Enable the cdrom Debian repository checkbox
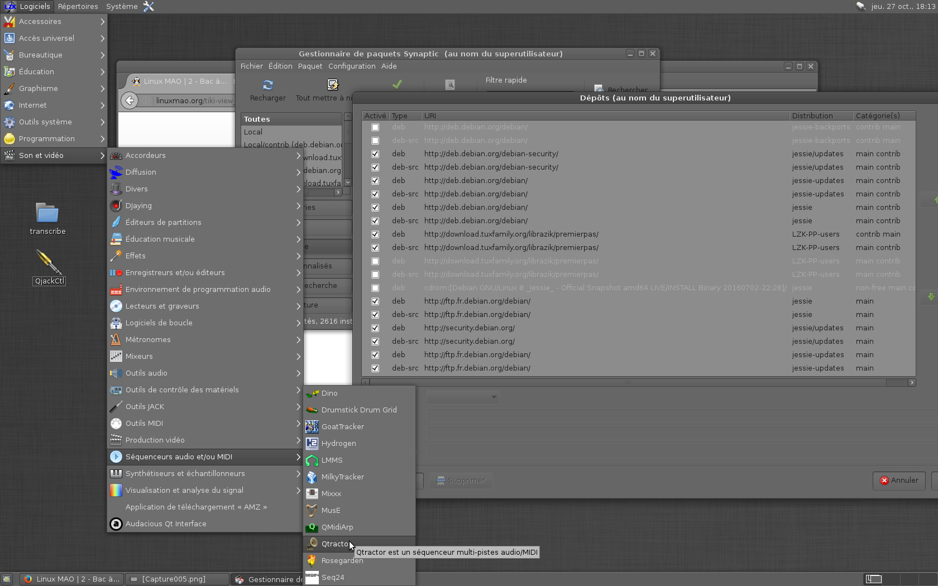 (375, 288)
